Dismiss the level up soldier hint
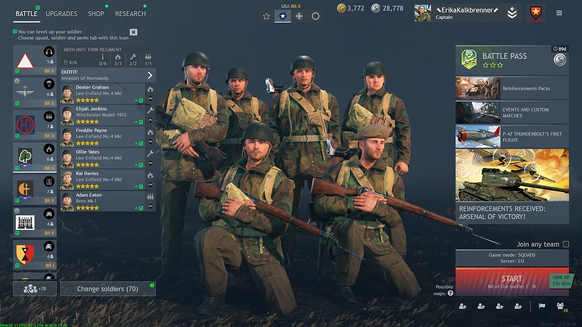The image size is (582, 327). pos(133,32)
